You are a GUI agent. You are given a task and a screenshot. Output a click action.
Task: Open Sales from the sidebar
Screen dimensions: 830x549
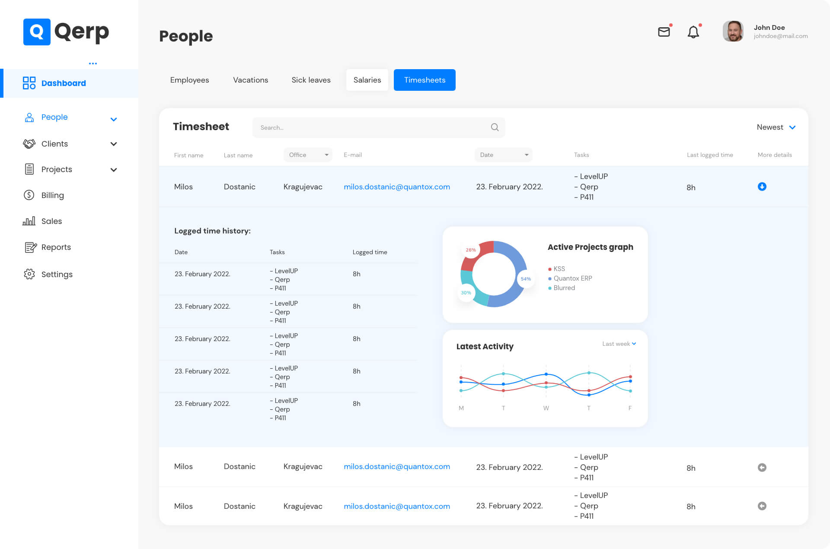pos(51,221)
